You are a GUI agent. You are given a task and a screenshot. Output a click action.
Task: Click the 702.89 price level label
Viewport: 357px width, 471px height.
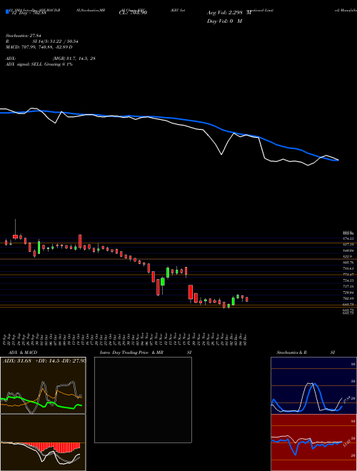[349, 298]
